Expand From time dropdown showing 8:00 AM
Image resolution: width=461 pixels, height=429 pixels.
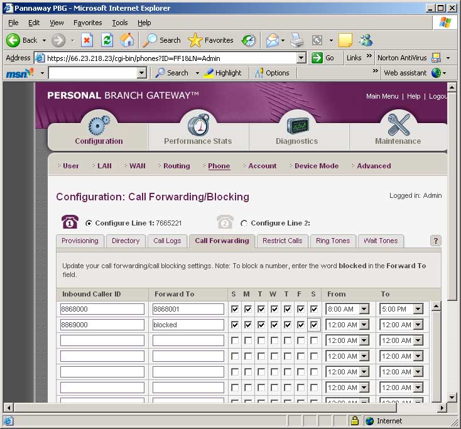[x=364, y=309]
